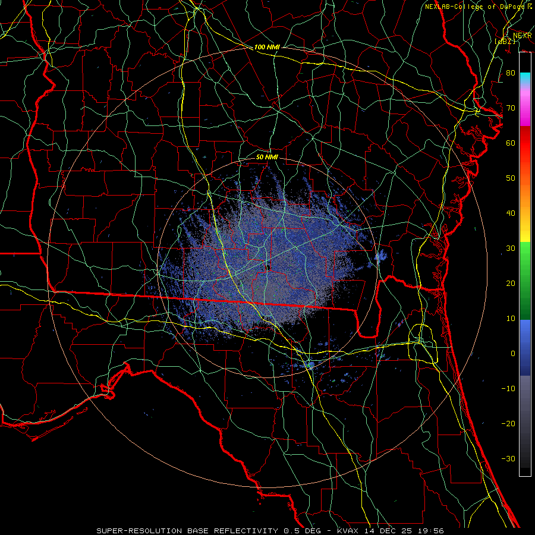
Task: Click the dBZ unit label above the color scale
Action: (505, 41)
